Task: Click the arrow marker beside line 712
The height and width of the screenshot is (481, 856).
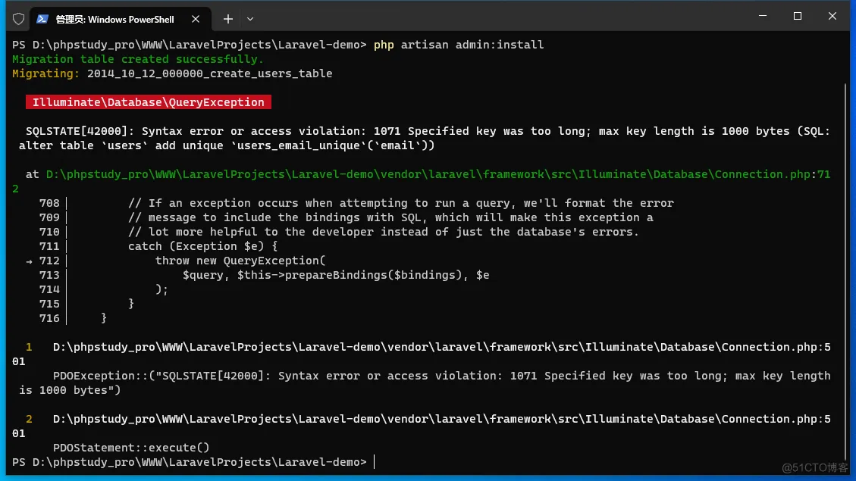Action: (30, 261)
